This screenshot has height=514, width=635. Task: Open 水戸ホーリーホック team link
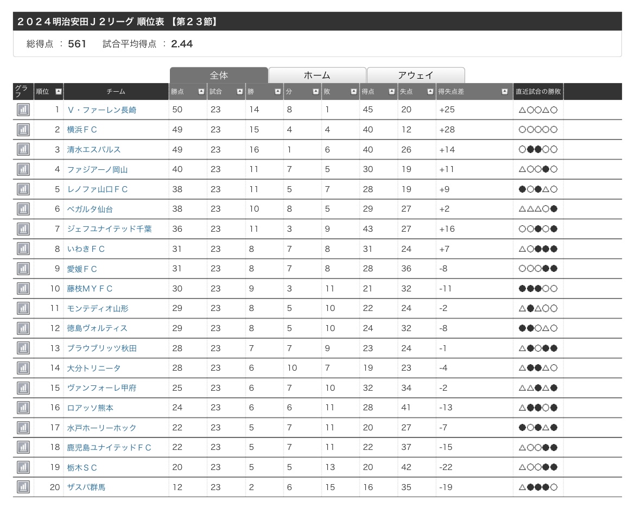[x=101, y=427]
